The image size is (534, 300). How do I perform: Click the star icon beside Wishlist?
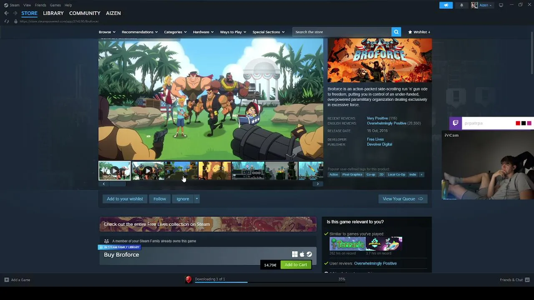[x=410, y=32]
